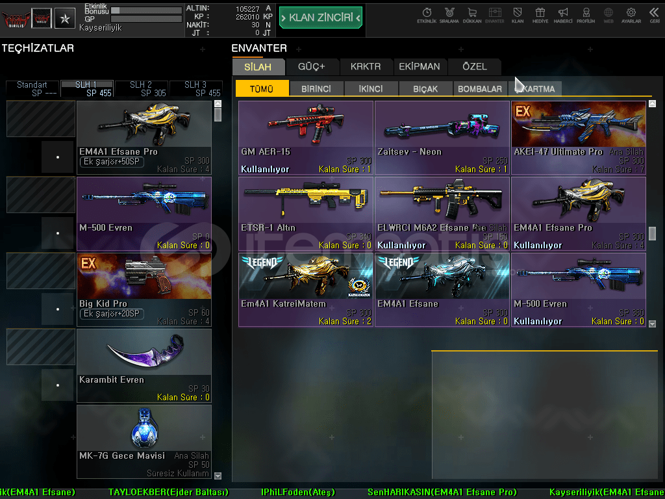
Task: Select the SLH 2 loadout slot
Action: click(141, 89)
